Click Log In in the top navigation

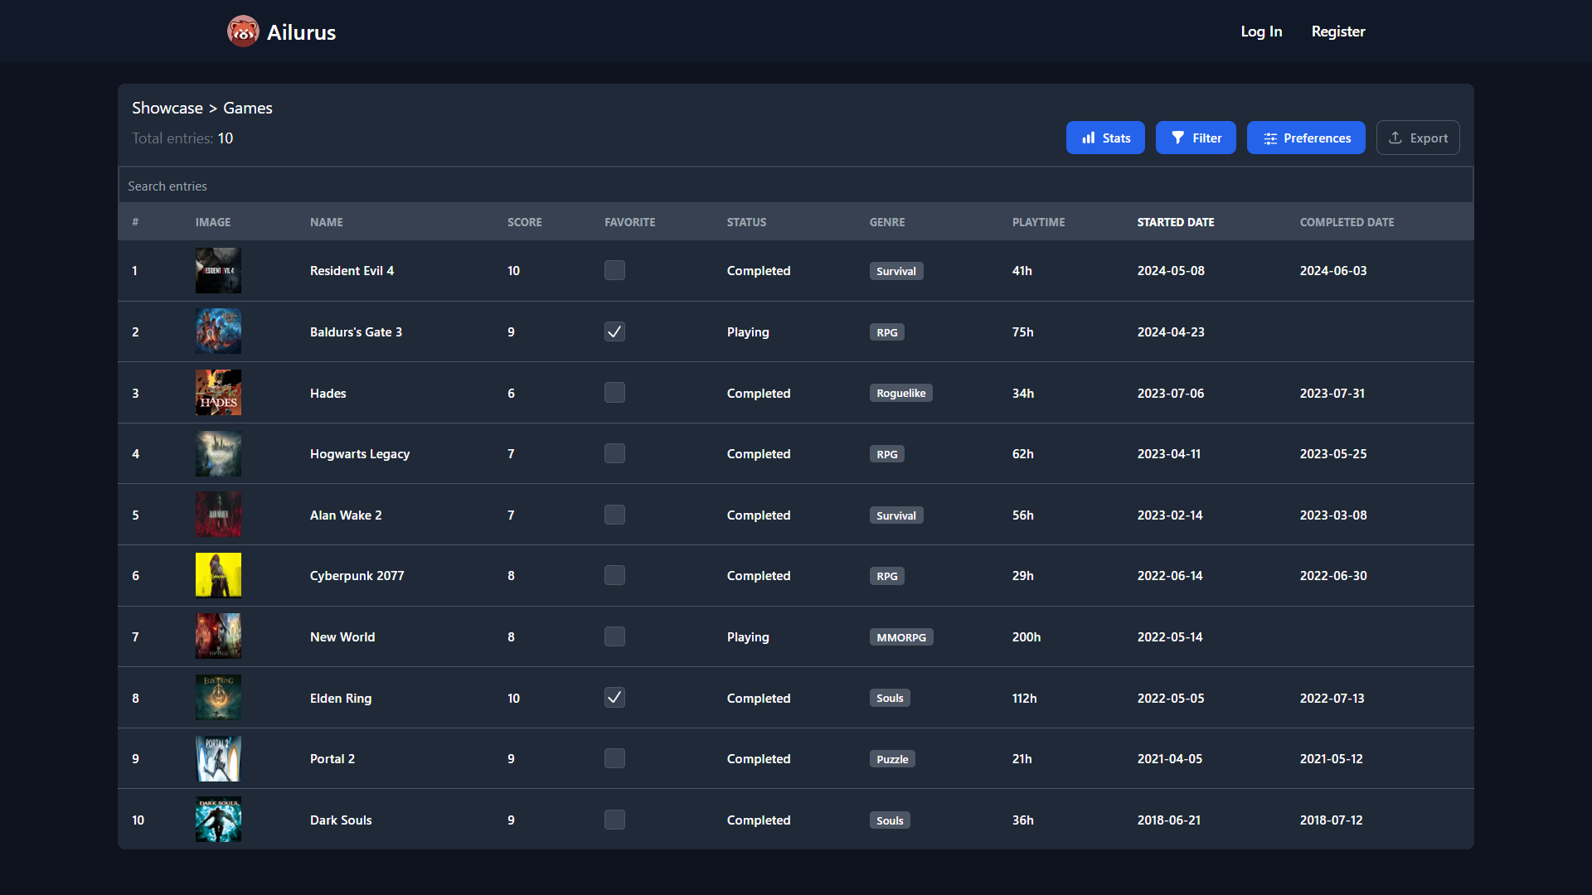click(x=1261, y=31)
